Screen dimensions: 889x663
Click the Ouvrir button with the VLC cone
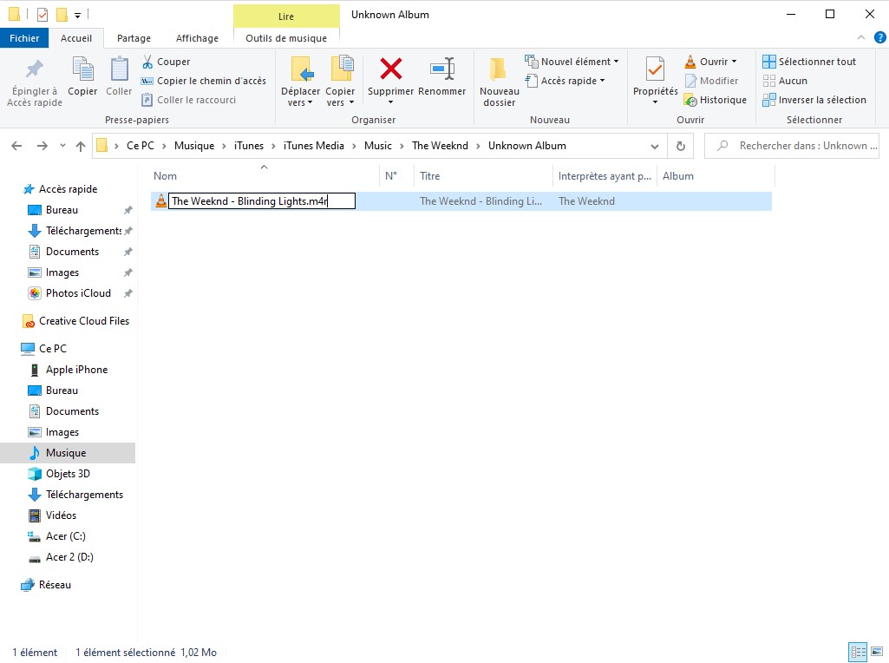click(x=707, y=62)
